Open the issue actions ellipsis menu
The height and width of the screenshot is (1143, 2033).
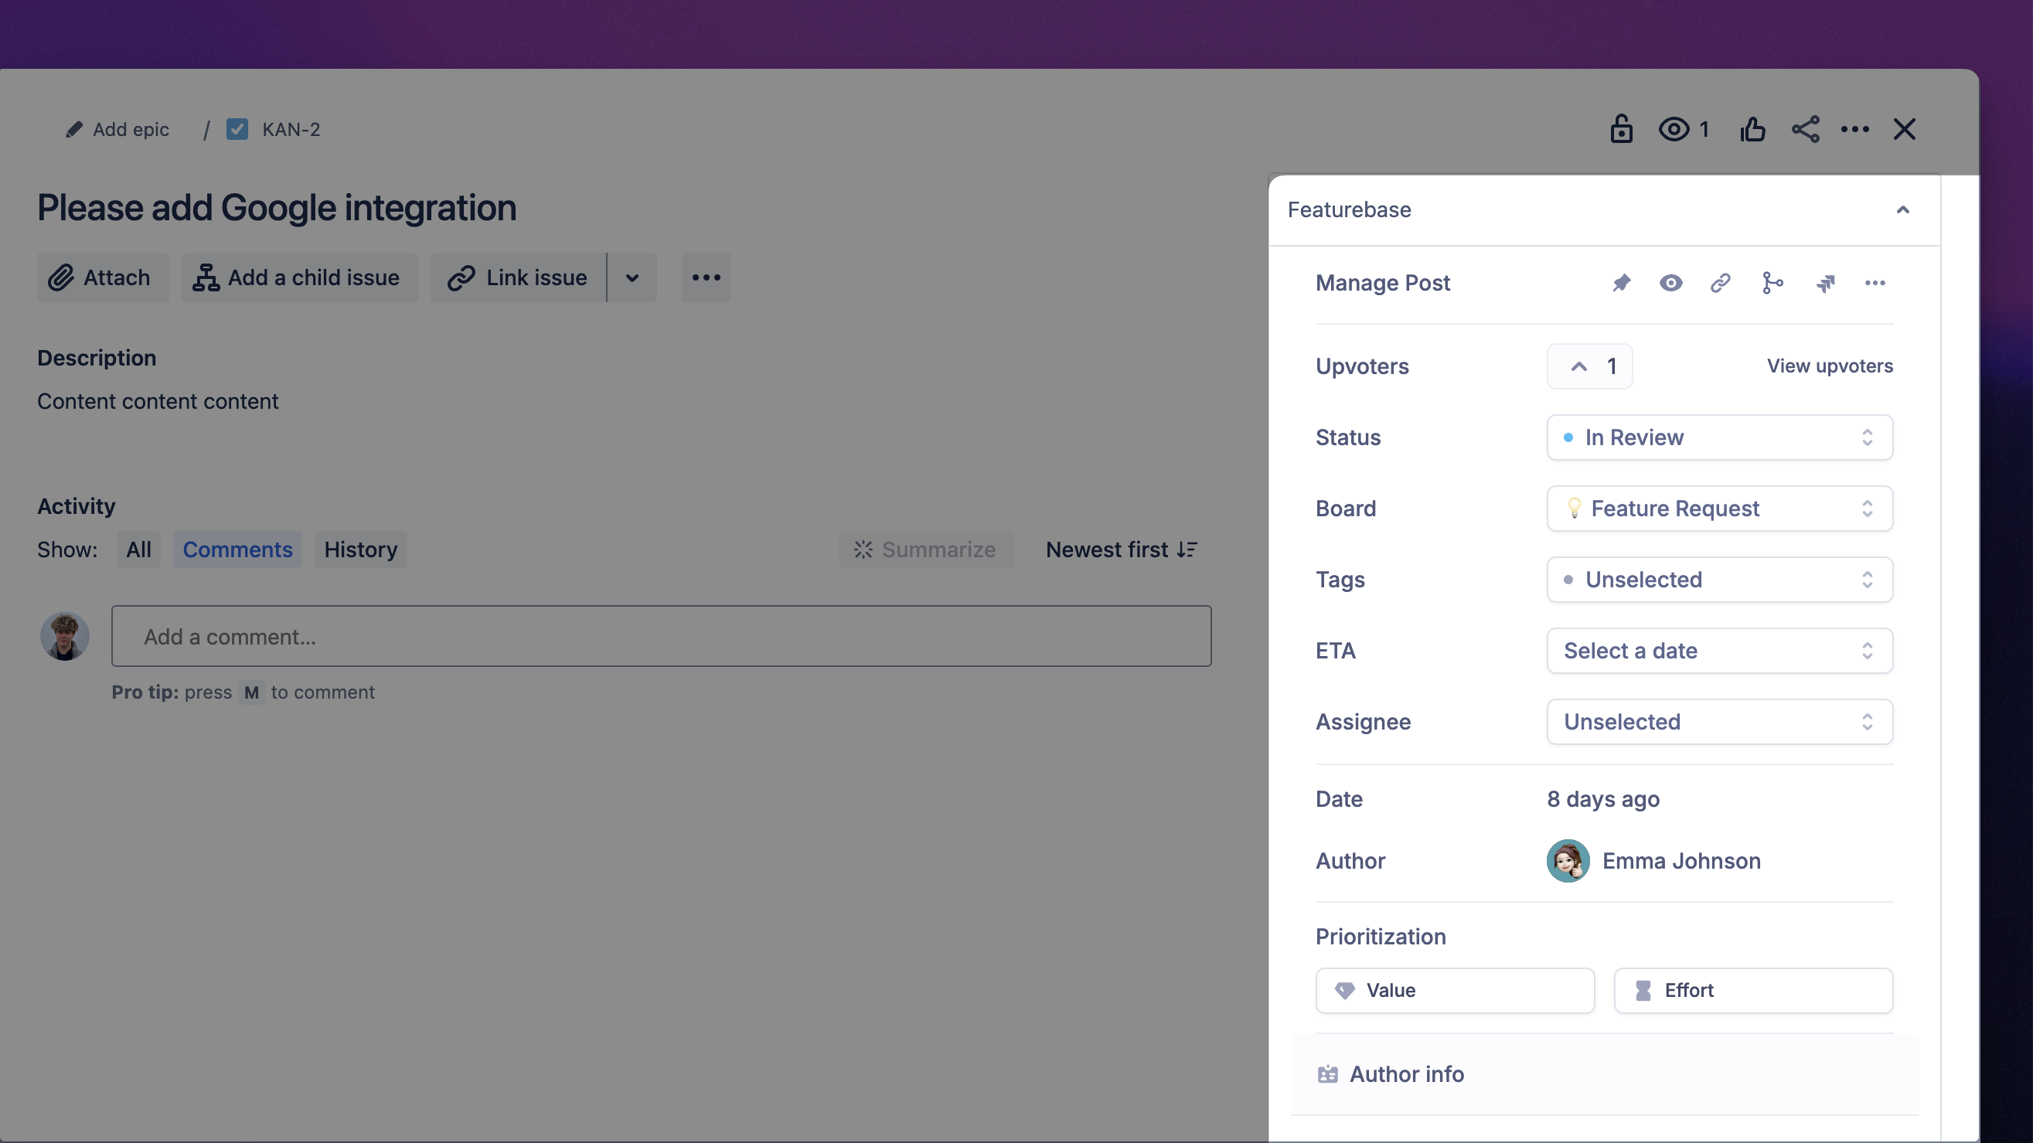pyautogui.click(x=1854, y=128)
